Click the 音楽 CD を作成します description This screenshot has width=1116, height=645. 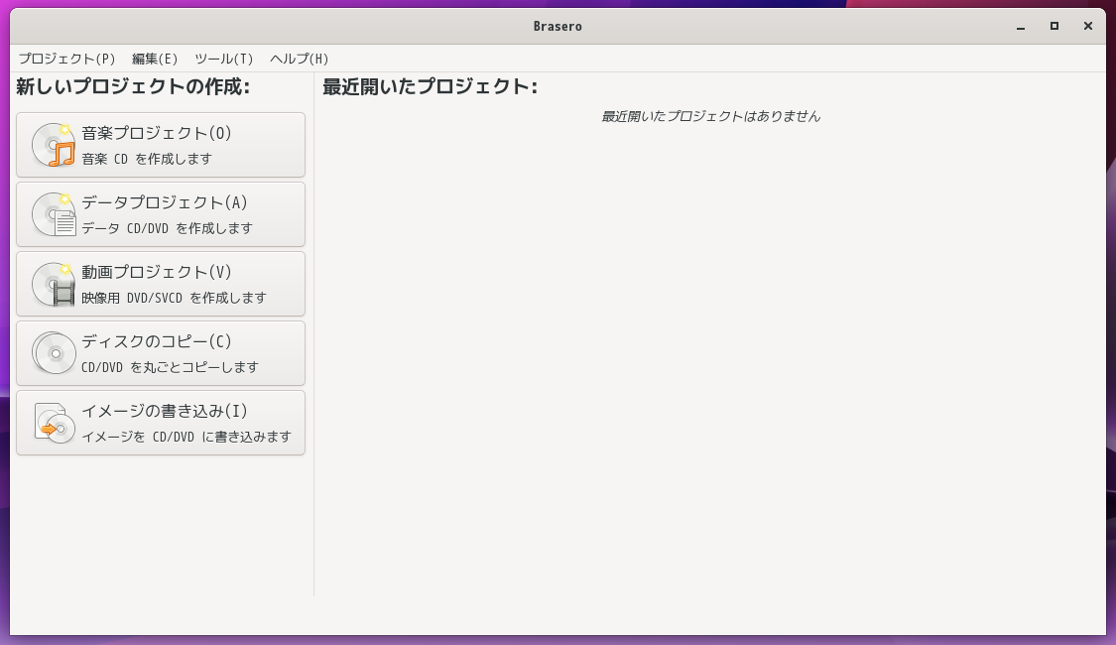(147, 159)
